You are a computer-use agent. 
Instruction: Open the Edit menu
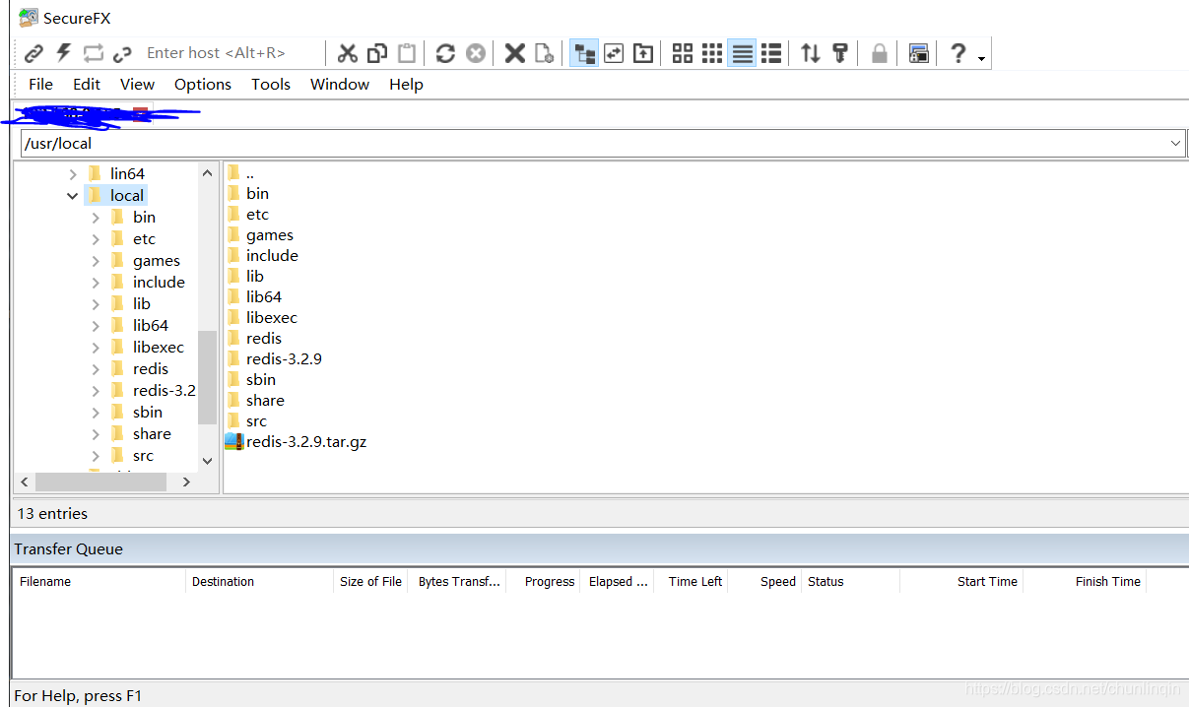87,85
